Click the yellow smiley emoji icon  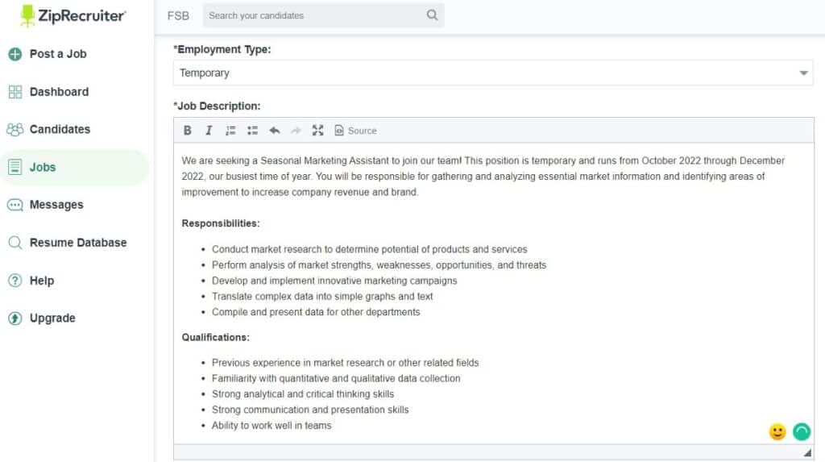coord(777,432)
